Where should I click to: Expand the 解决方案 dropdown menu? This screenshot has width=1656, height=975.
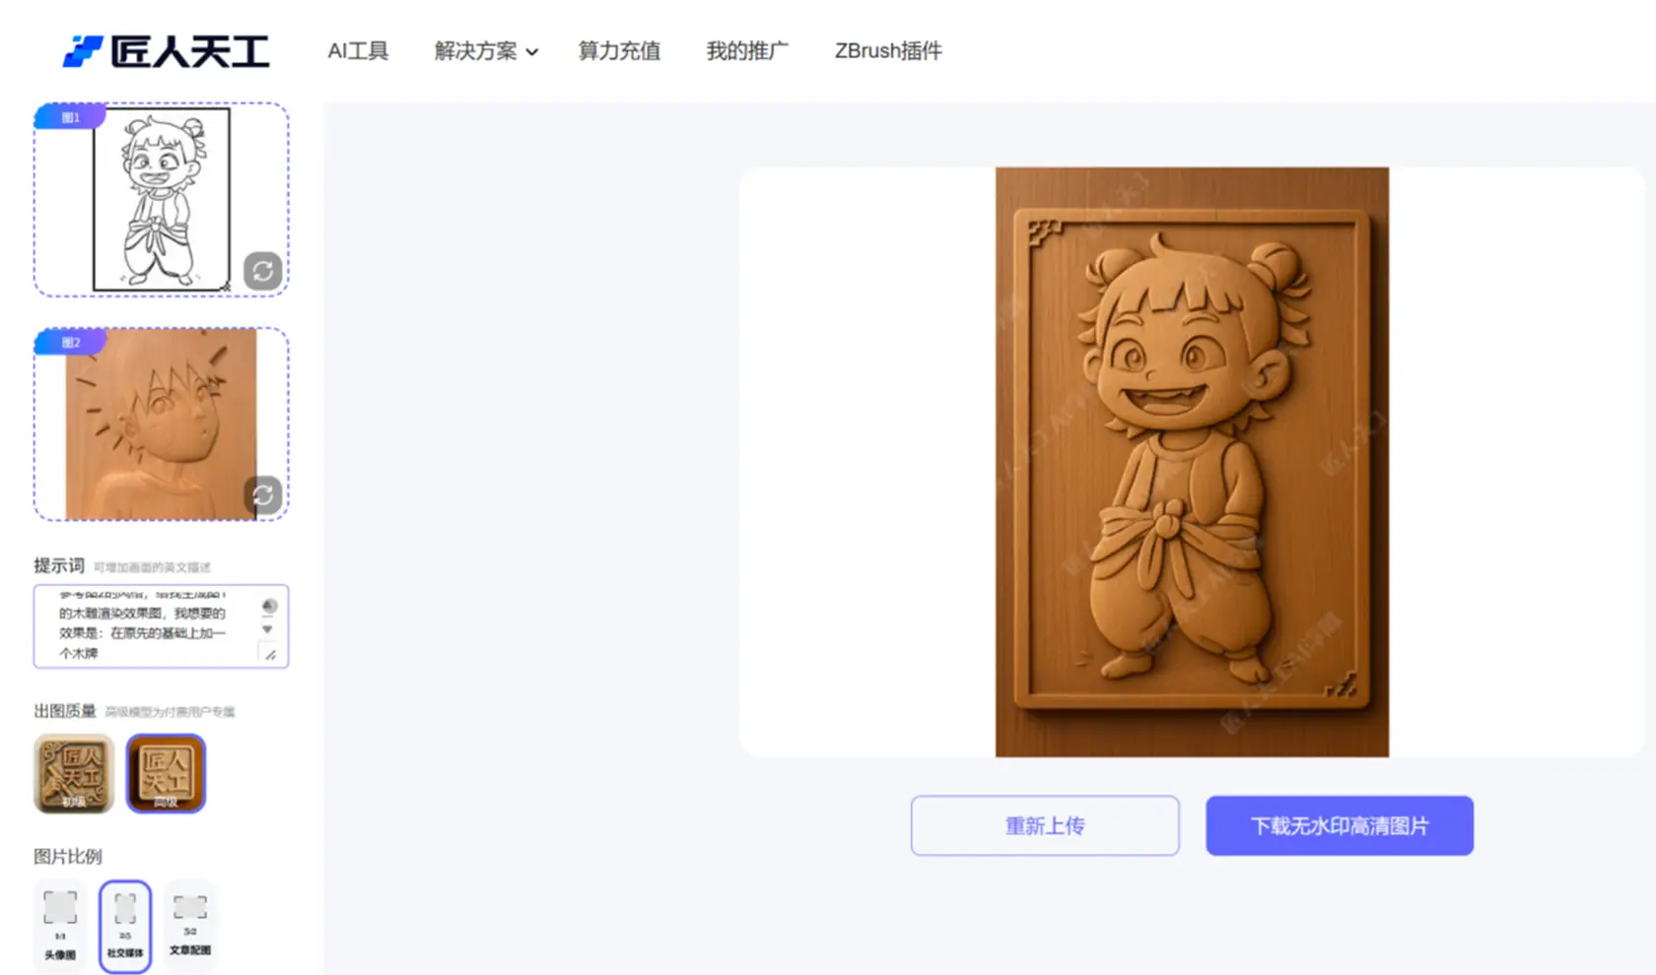[475, 51]
